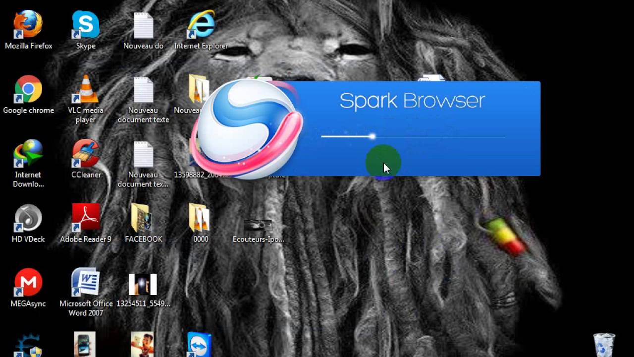The width and height of the screenshot is (634, 357).
Task: Launch Skype
Action: pos(85,25)
